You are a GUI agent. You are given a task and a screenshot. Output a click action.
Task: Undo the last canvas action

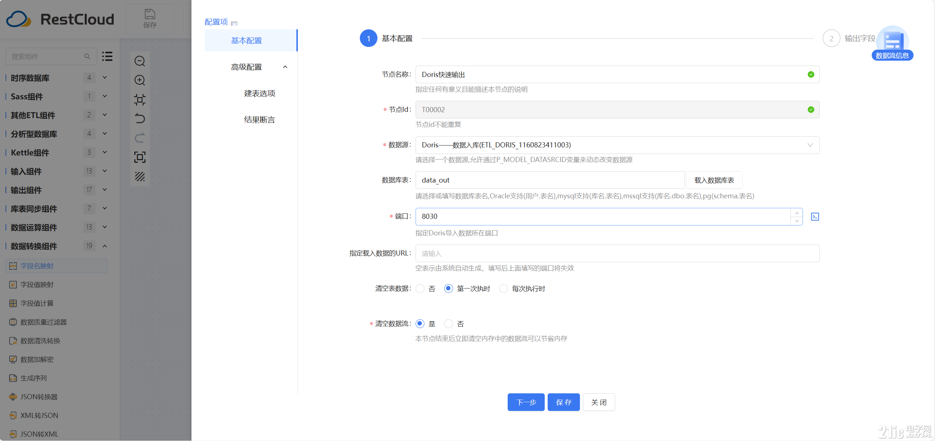click(x=140, y=118)
